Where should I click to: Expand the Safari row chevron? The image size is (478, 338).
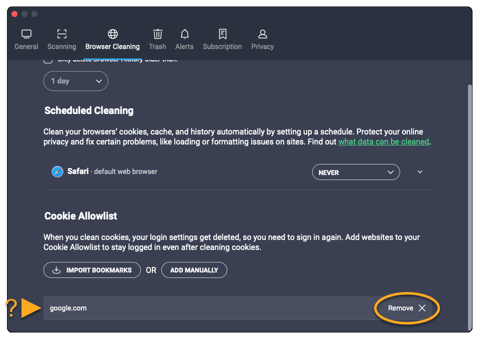420,172
